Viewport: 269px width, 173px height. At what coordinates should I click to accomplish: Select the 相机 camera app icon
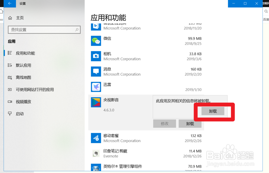coord(96,56)
